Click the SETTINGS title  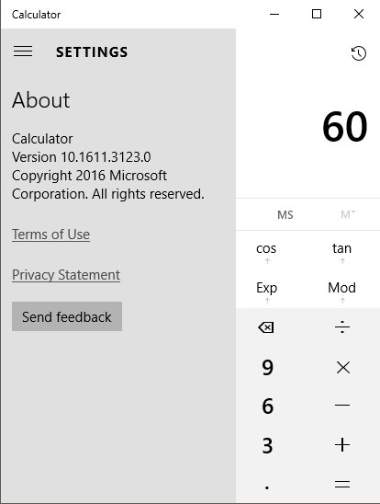[x=92, y=52]
